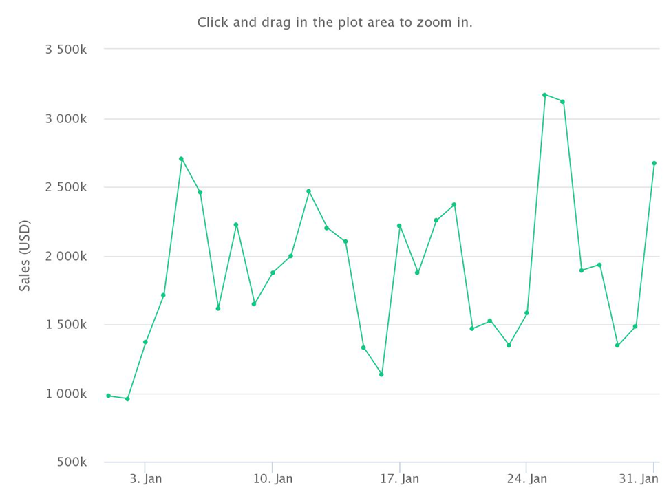671x503 pixels.
Task: Click the Sales (USD) y-axis title
Action: (x=25, y=256)
